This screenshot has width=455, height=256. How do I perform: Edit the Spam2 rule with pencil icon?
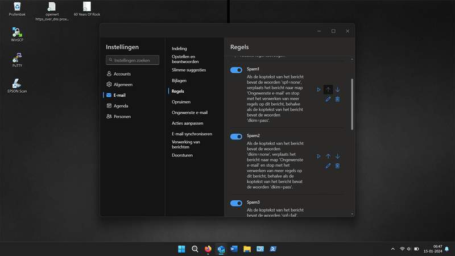pyautogui.click(x=328, y=166)
